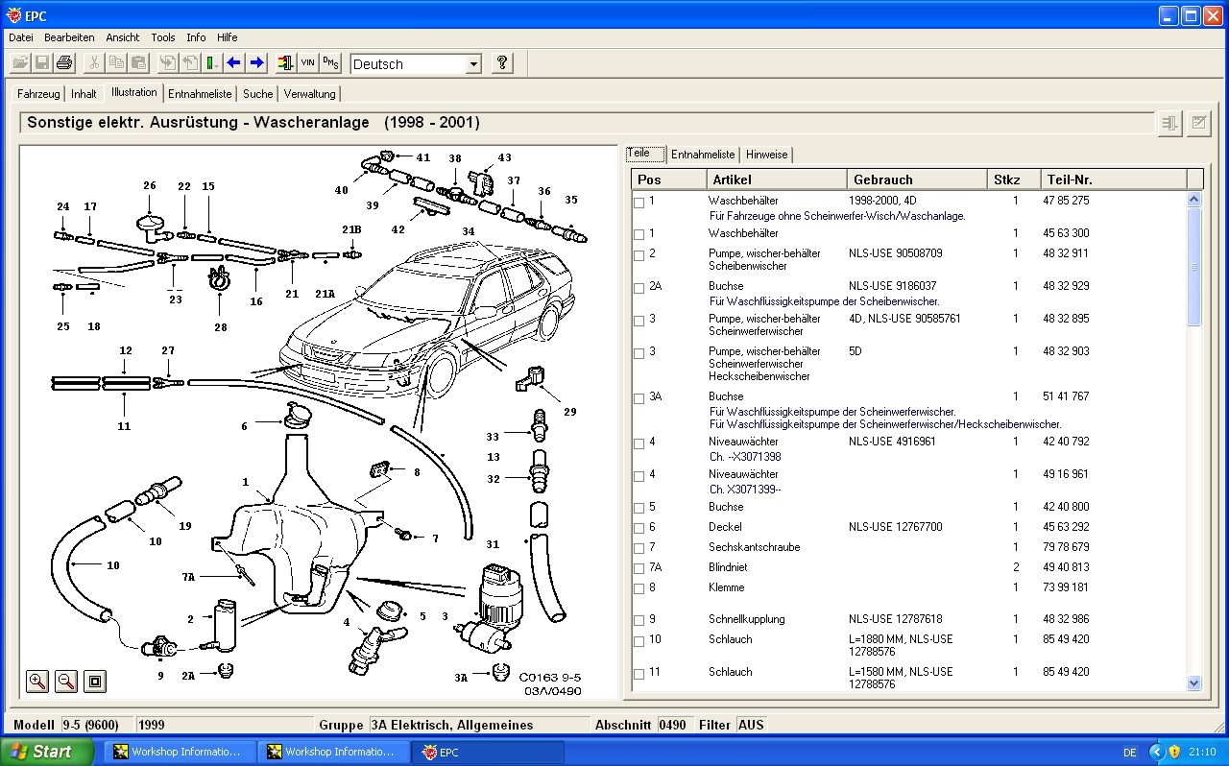Select checkbox for Schnellkupplung position 9
Screen dimensions: 1229x766
tap(639, 620)
